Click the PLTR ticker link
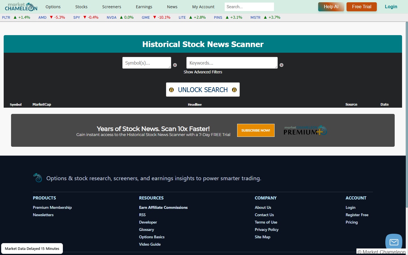The width and height of the screenshot is (408, 255). coord(6,18)
